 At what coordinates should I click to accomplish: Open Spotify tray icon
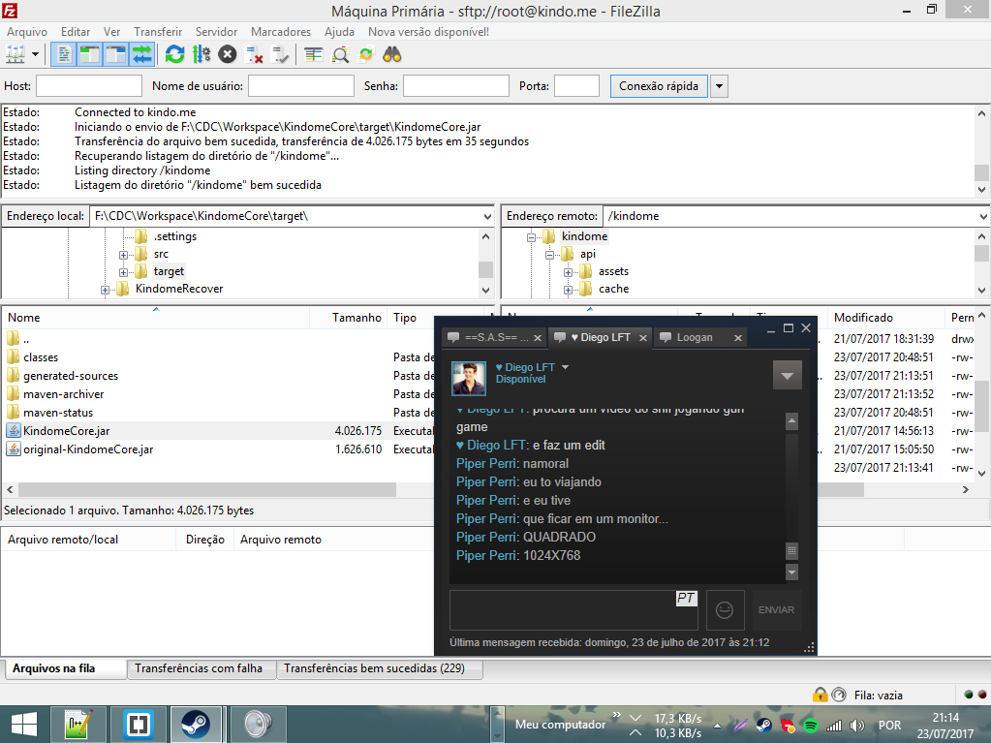pos(811,726)
